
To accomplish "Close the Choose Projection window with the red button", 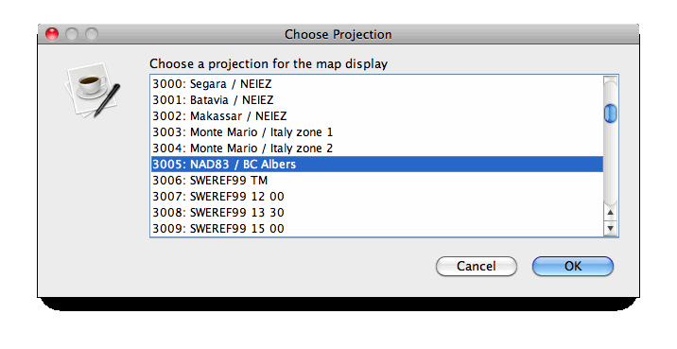I will [x=52, y=34].
